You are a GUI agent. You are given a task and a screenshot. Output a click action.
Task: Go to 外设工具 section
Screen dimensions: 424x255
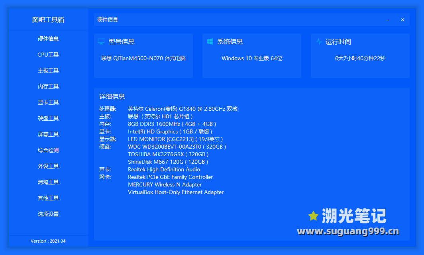click(x=48, y=166)
